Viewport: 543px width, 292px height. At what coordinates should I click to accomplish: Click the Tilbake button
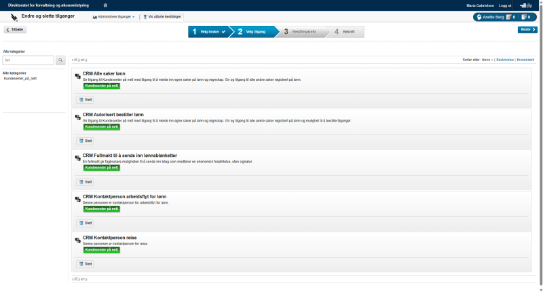tap(15, 29)
